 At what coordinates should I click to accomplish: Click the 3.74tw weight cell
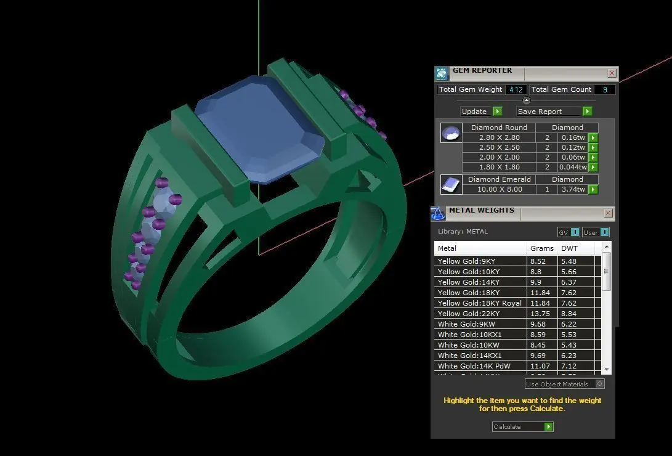click(573, 189)
